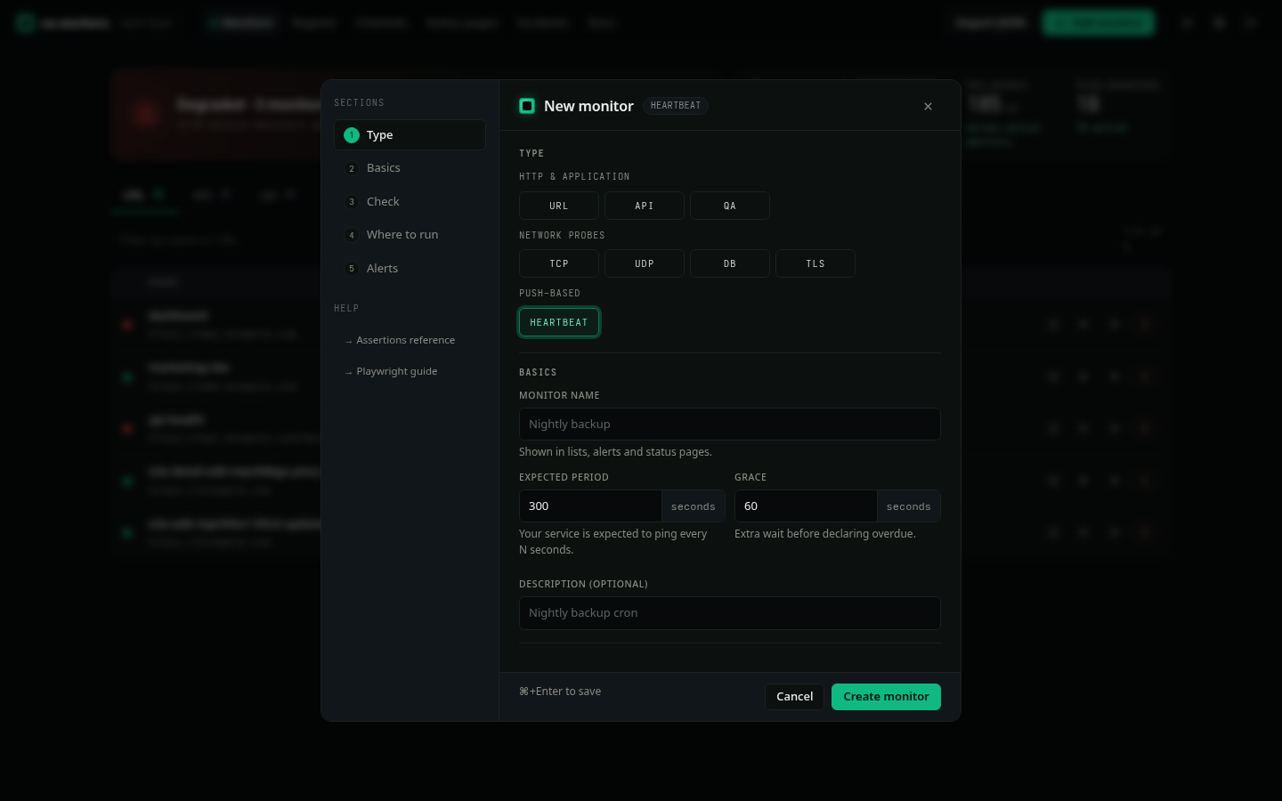Image resolution: width=1282 pixels, height=801 pixels.
Task: Open the Where to run section
Action: [x=410, y=235]
